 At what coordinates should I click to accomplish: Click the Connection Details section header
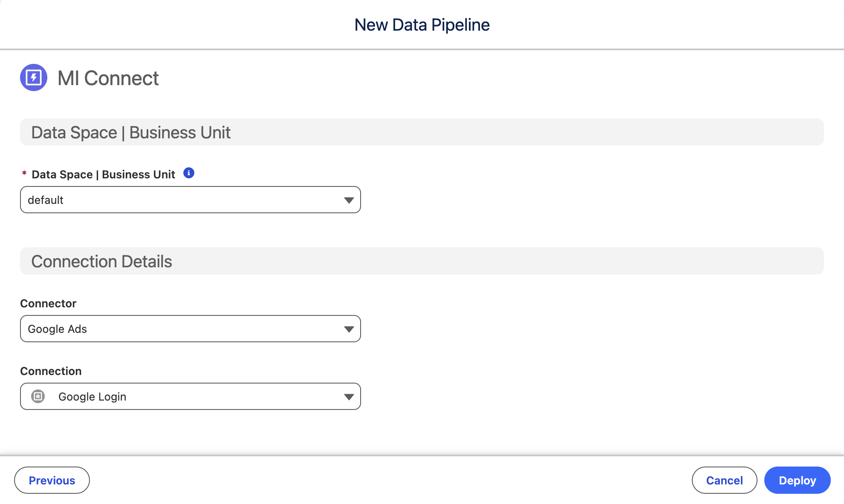102,261
